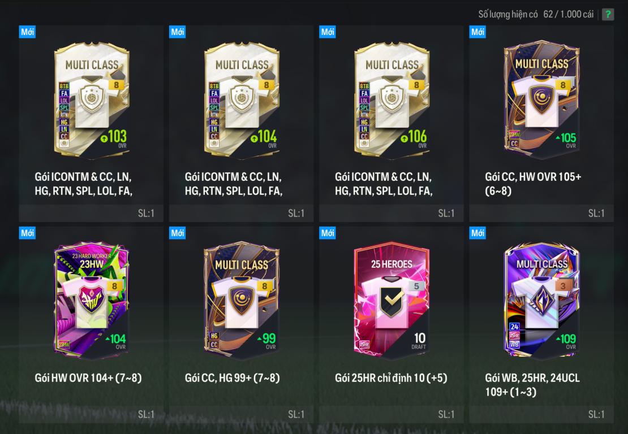Click the SL:1 bar under the 103 OVR pack

pos(91,213)
